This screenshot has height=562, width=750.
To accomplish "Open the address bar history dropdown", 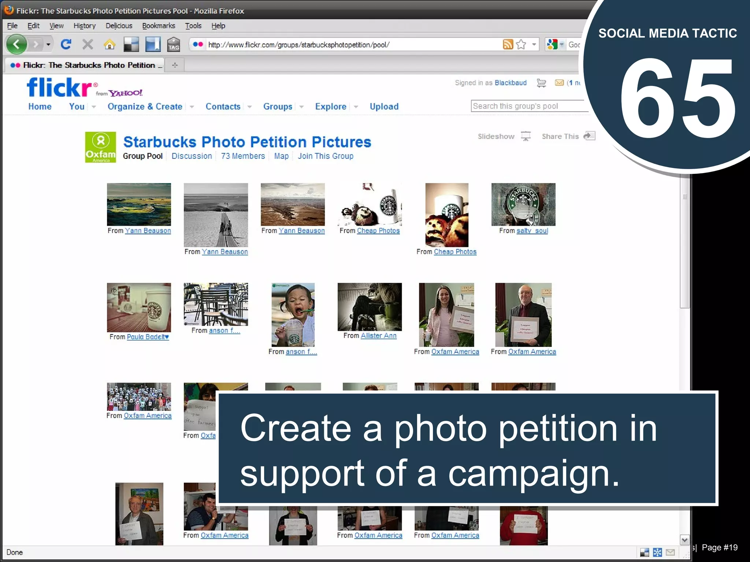I will 534,44.
